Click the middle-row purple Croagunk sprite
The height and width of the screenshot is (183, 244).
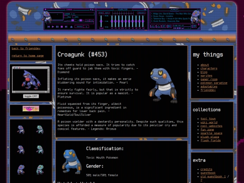click(21, 150)
